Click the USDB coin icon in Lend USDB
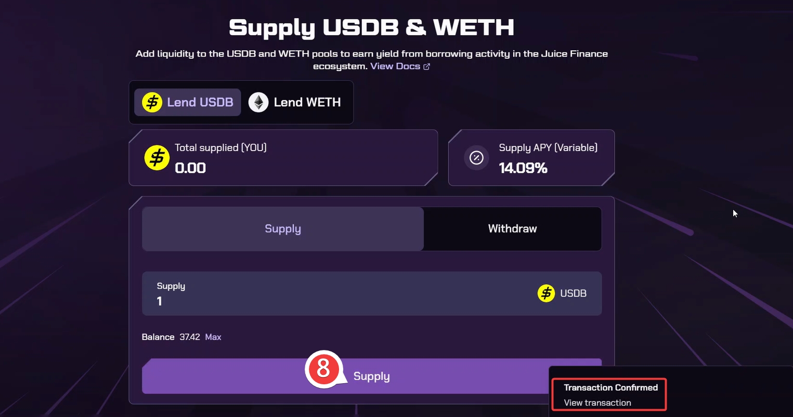 click(152, 102)
